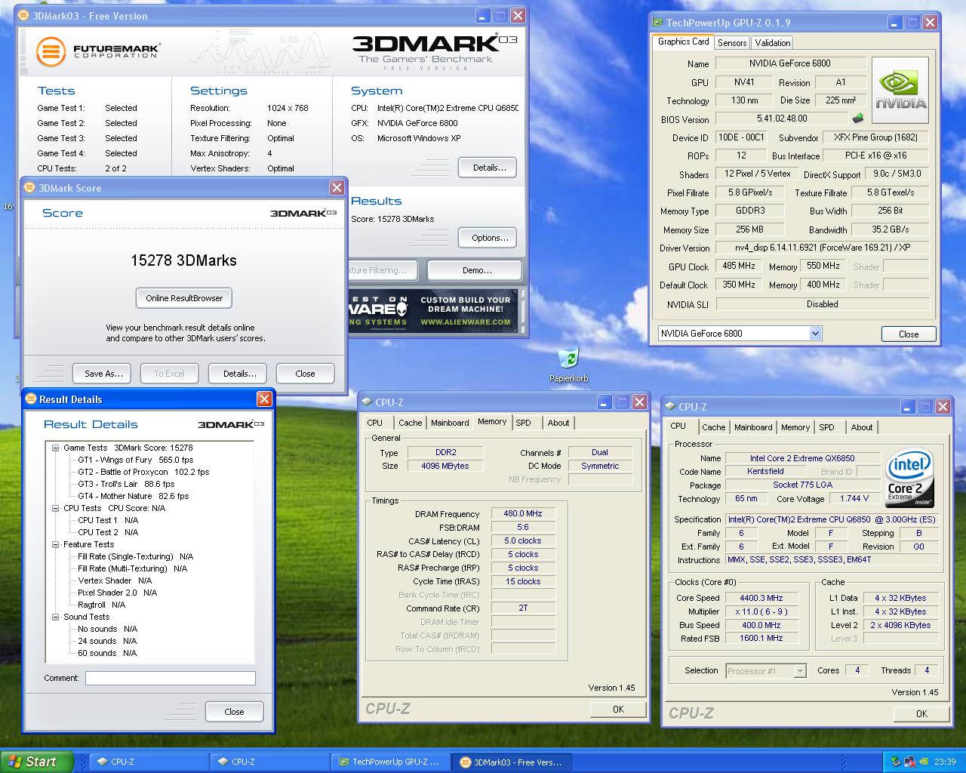Screen dimensions: 966x773
Task: Select Ragtroll tree row
Action: tap(102, 605)
